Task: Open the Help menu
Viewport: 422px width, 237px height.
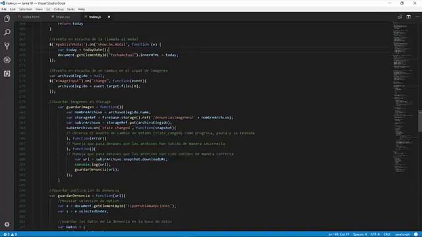Action: (81, 9)
